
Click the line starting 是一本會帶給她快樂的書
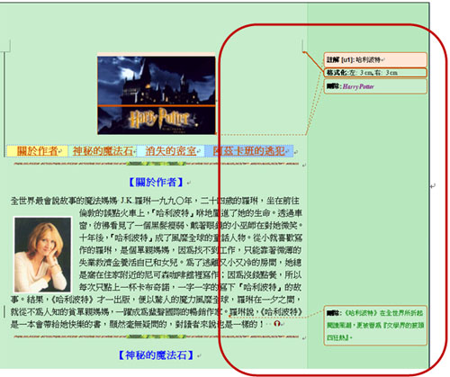[138, 324]
